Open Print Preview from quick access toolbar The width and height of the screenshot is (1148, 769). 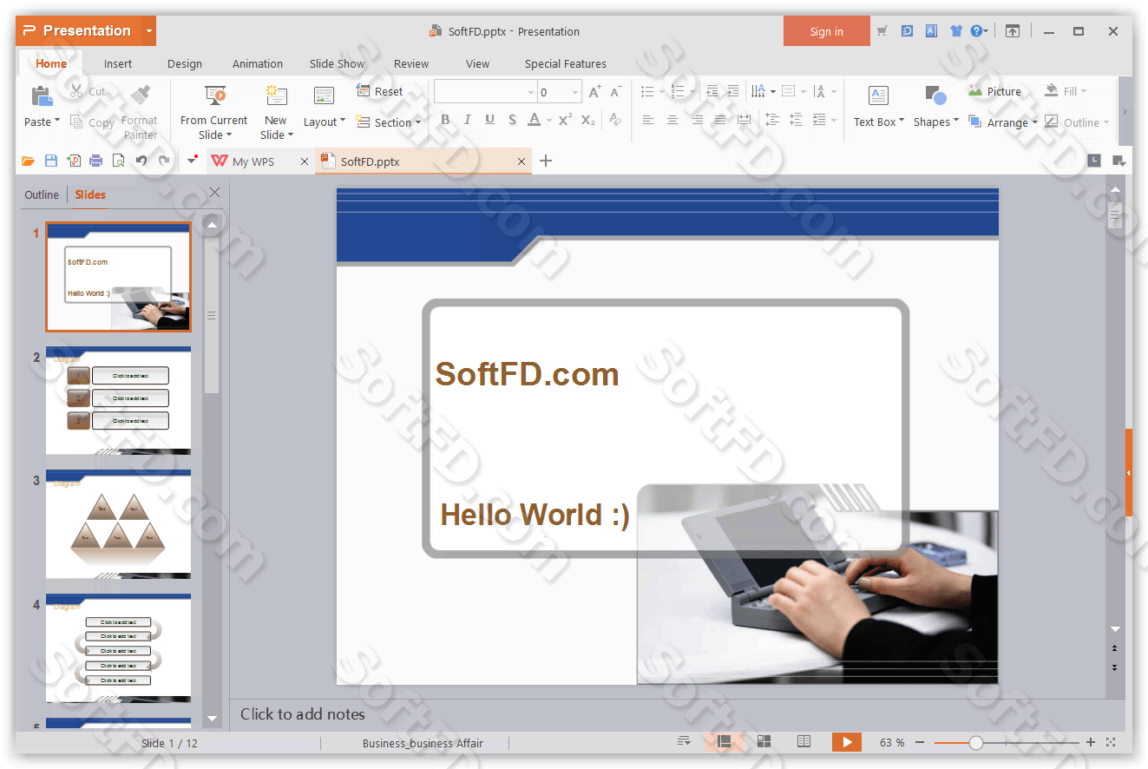pyautogui.click(x=119, y=161)
